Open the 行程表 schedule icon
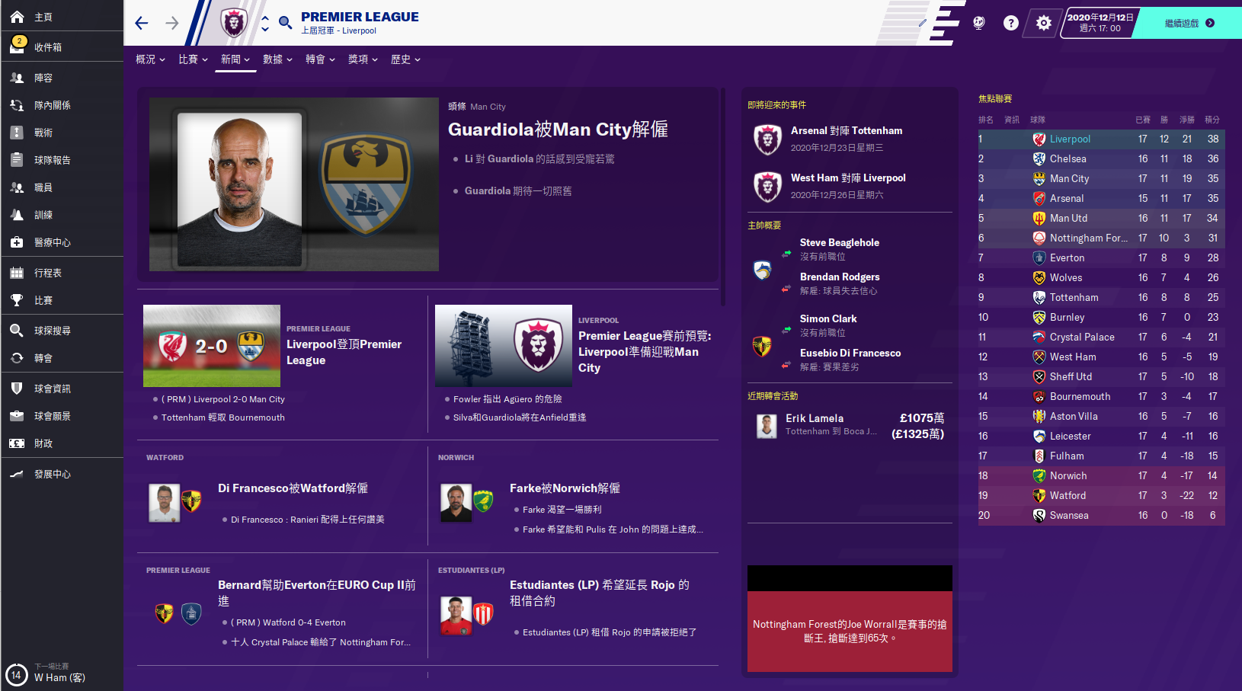The height and width of the screenshot is (691, 1242). pos(17,273)
